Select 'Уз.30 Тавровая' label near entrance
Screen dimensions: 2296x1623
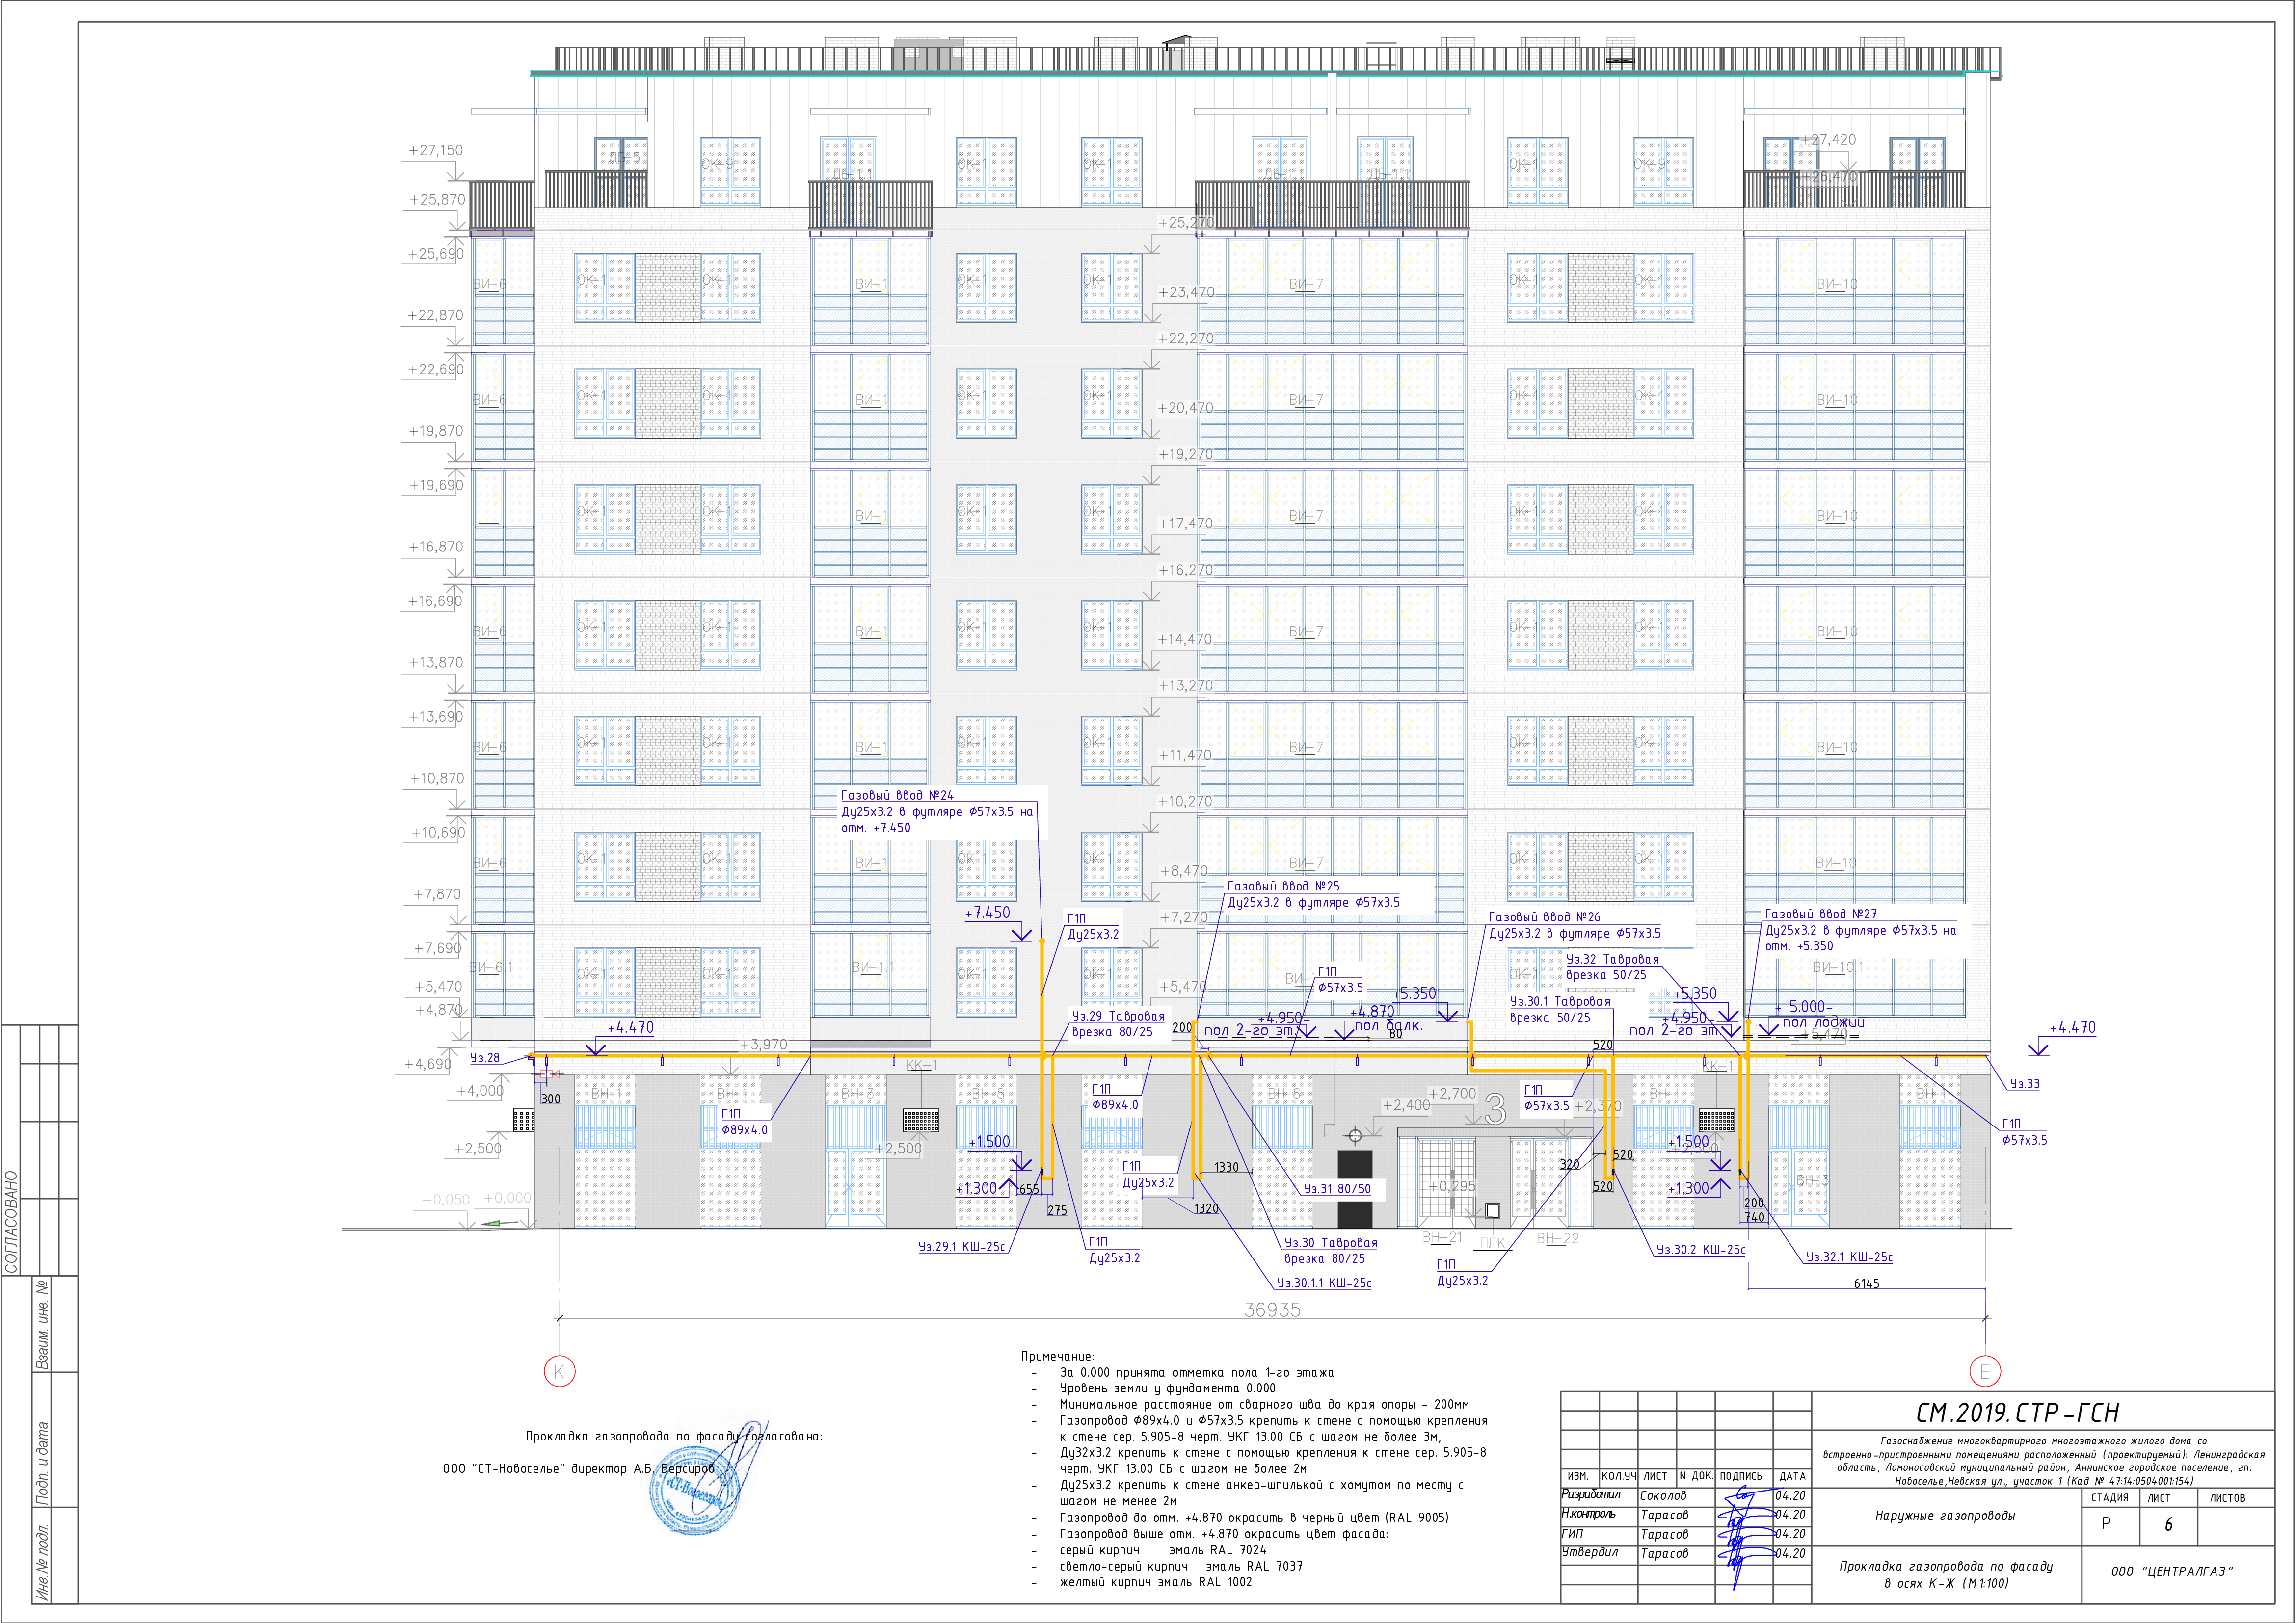point(1331,1243)
